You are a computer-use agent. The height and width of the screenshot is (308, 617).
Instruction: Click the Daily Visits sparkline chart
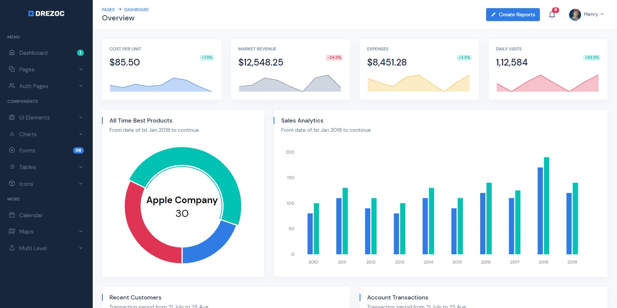point(548,83)
